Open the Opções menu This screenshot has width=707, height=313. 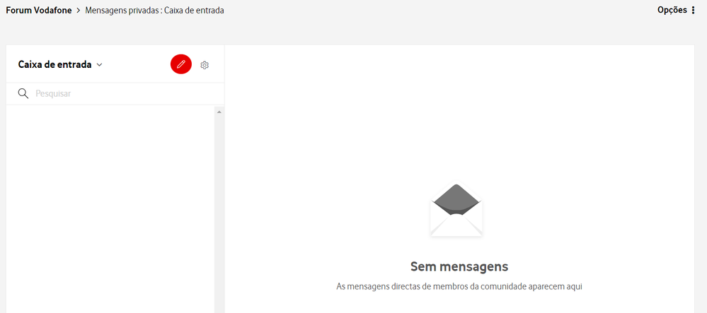672,10
